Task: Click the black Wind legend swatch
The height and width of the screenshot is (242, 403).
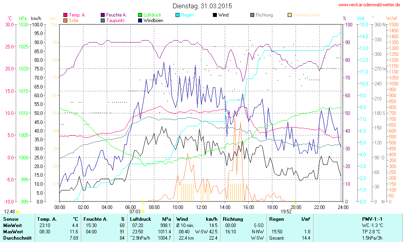Action: click(215, 15)
